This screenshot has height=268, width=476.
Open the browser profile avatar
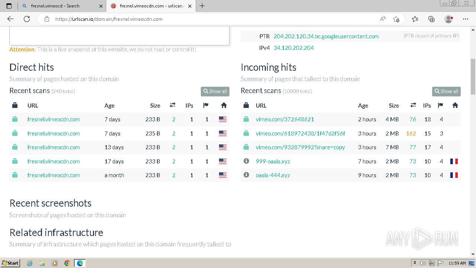[x=448, y=19]
